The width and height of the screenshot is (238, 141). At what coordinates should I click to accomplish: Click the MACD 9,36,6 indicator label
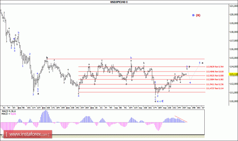pyautogui.click(x=9, y=111)
